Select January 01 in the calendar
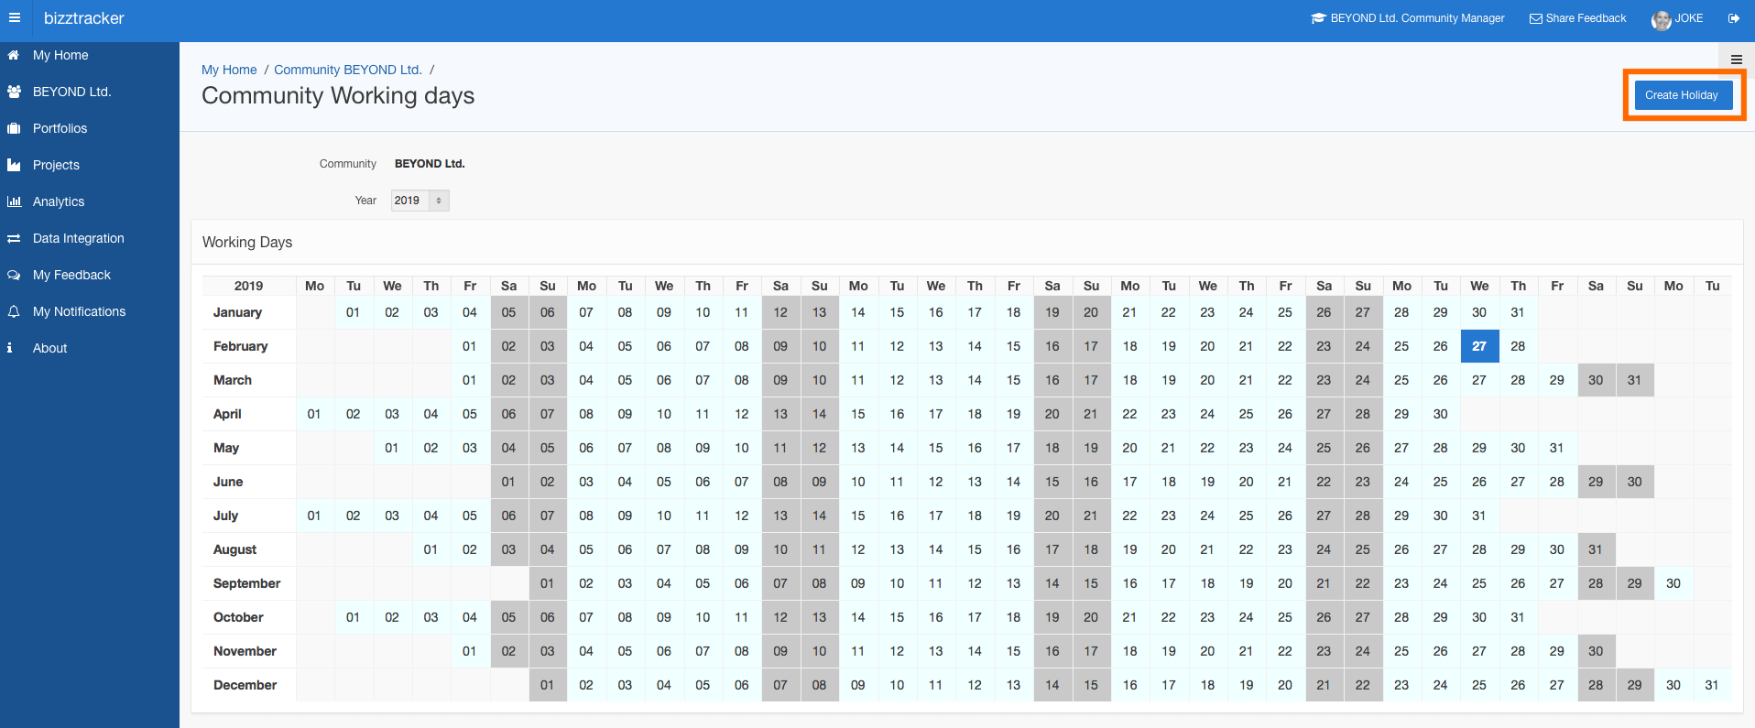Image resolution: width=1755 pixels, height=728 pixels. click(x=353, y=312)
